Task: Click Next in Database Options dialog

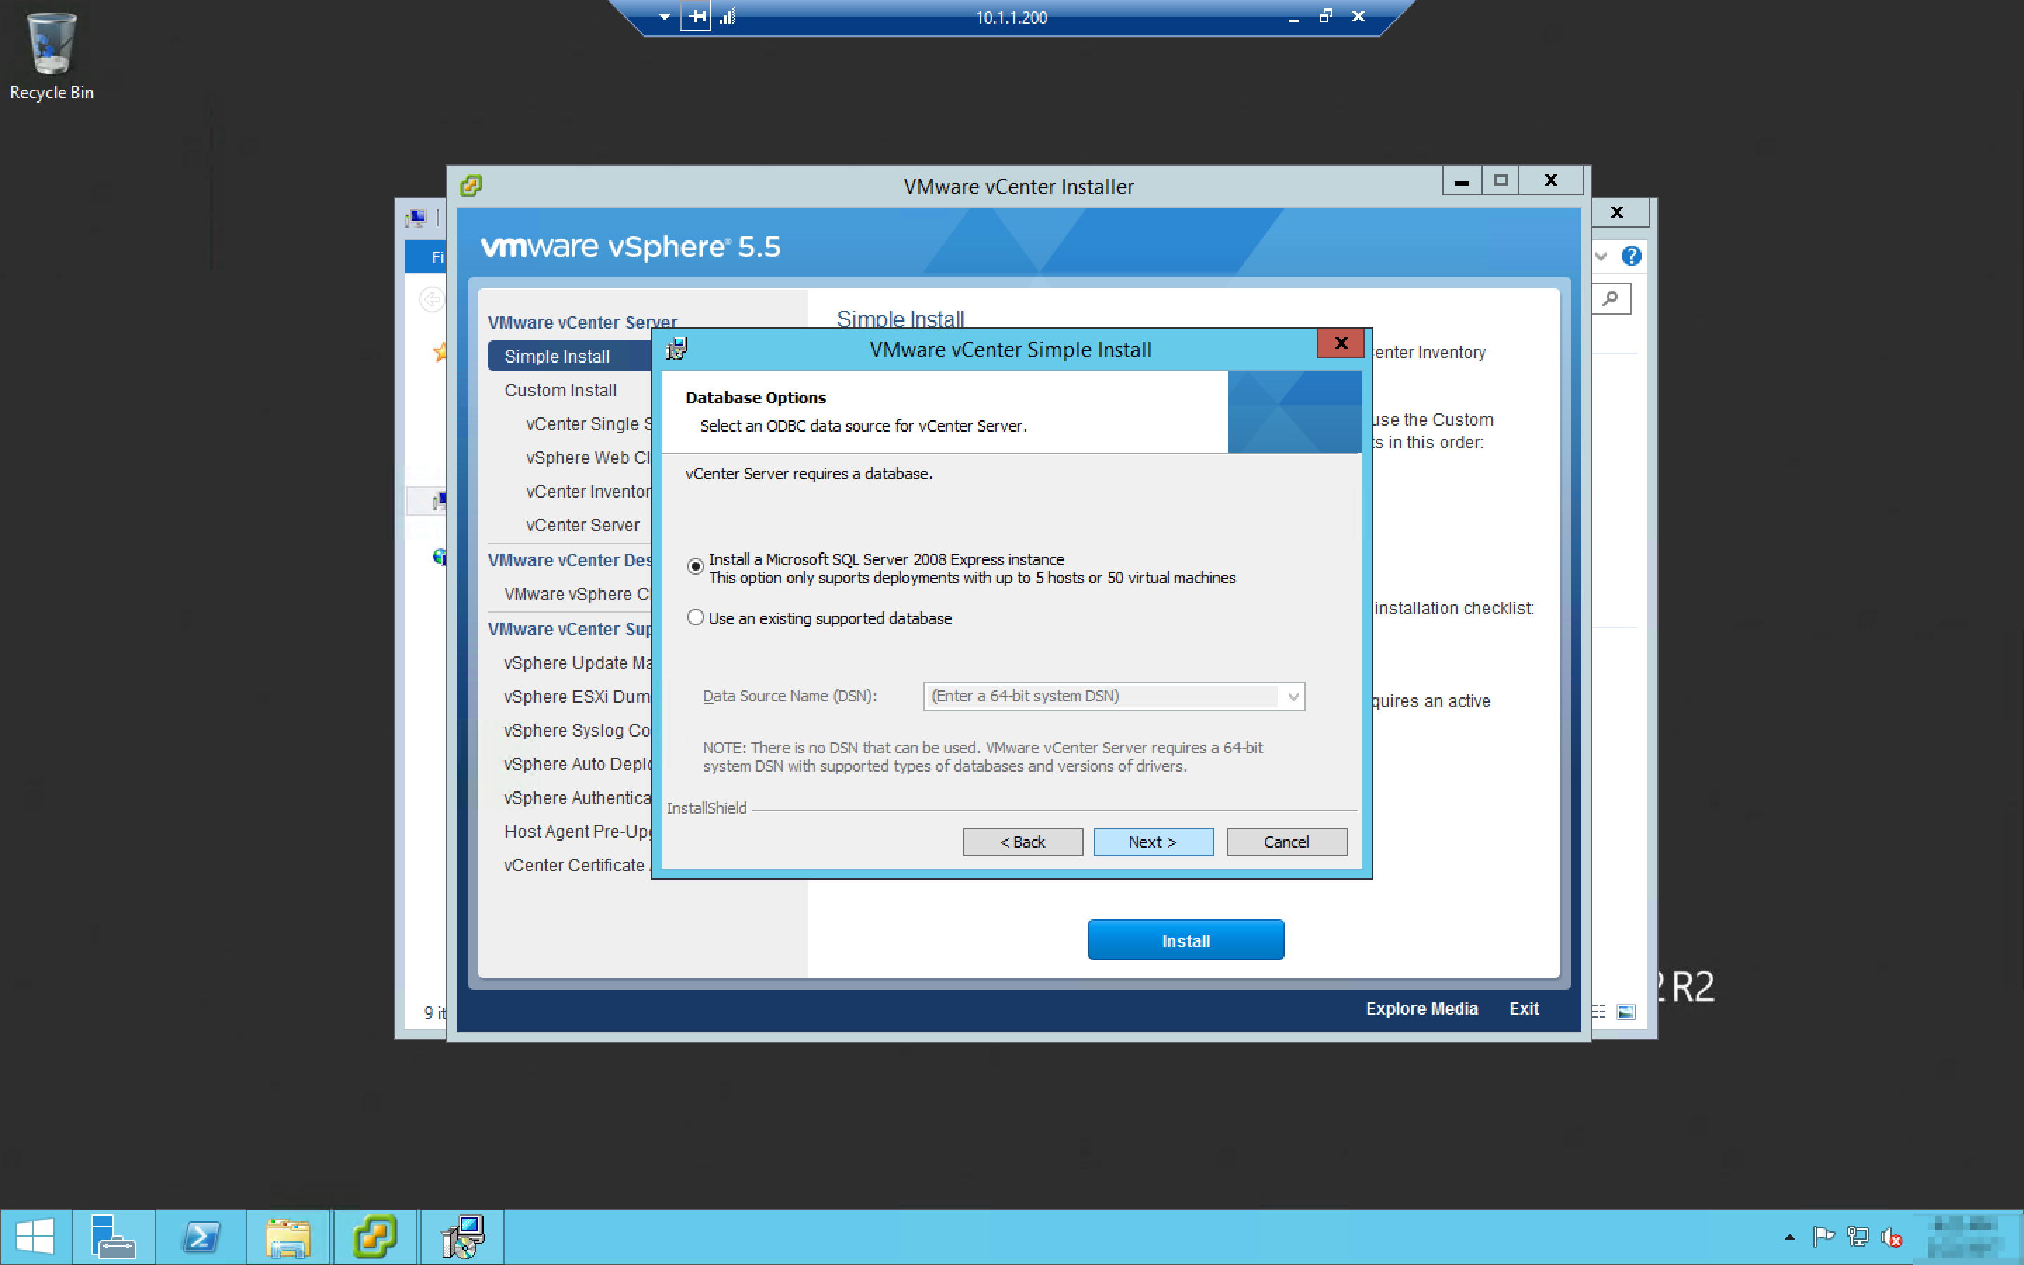Action: tap(1153, 842)
